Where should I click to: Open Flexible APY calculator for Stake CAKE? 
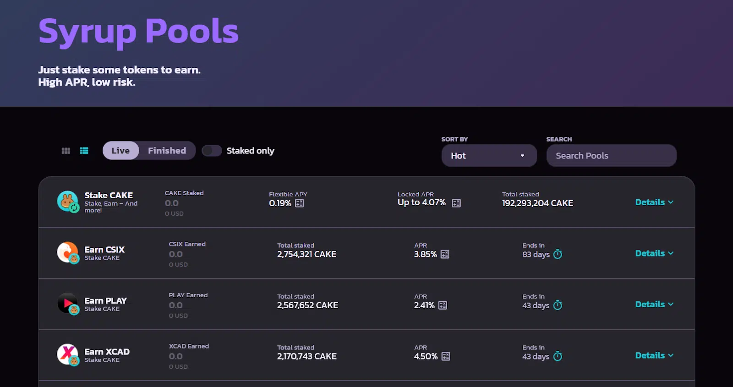pyautogui.click(x=300, y=203)
